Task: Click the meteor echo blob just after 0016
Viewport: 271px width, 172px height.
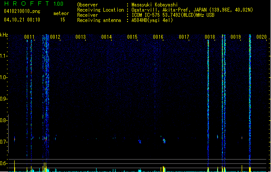Action: point(164,141)
